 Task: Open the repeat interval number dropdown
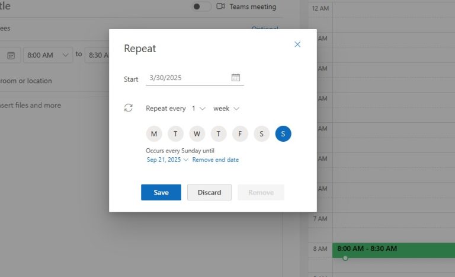[x=198, y=109]
